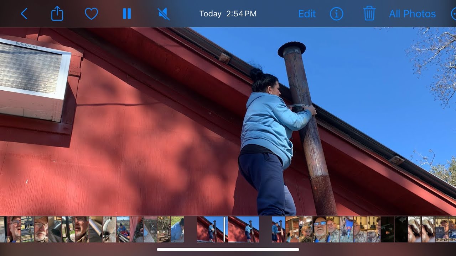The height and width of the screenshot is (256, 456).
Task: Click the white scrubber playhead line
Action: (224, 229)
